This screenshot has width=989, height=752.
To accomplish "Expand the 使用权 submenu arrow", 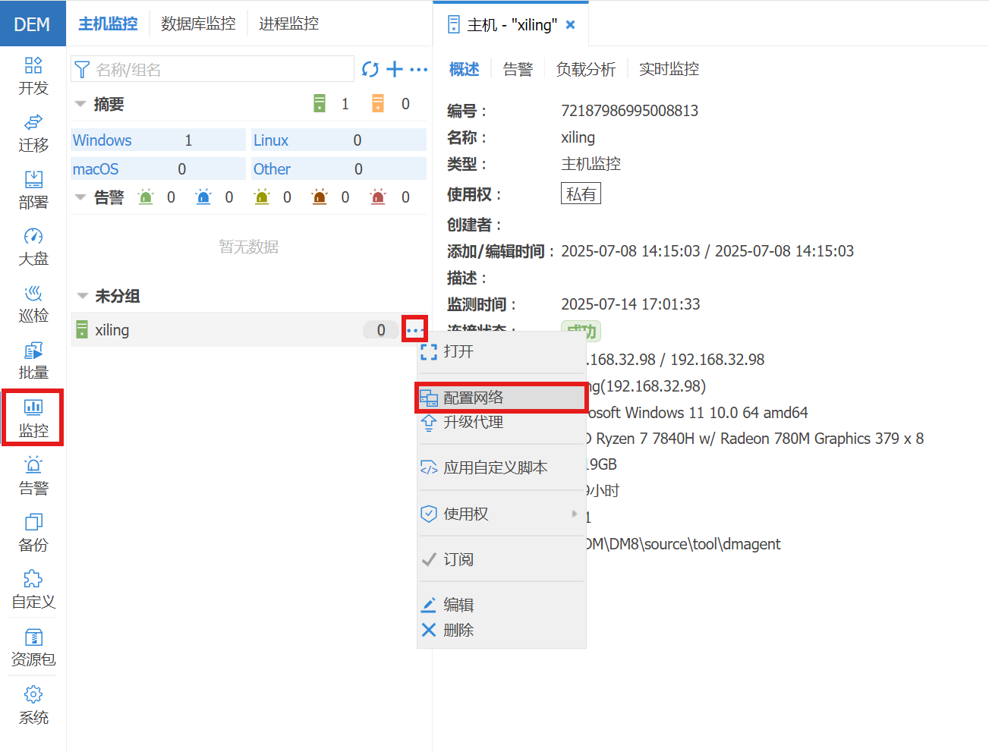I will click(x=575, y=514).
